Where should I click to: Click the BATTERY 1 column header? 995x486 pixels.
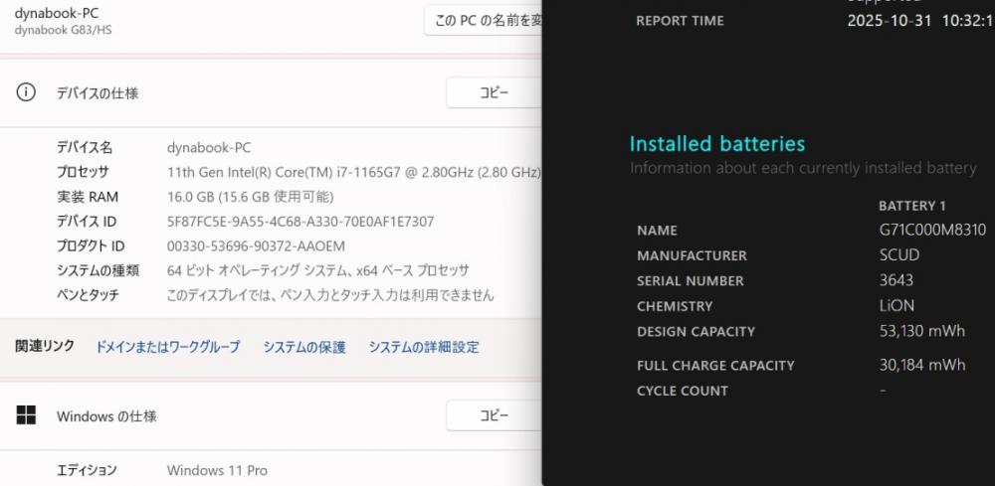point(911,206)
